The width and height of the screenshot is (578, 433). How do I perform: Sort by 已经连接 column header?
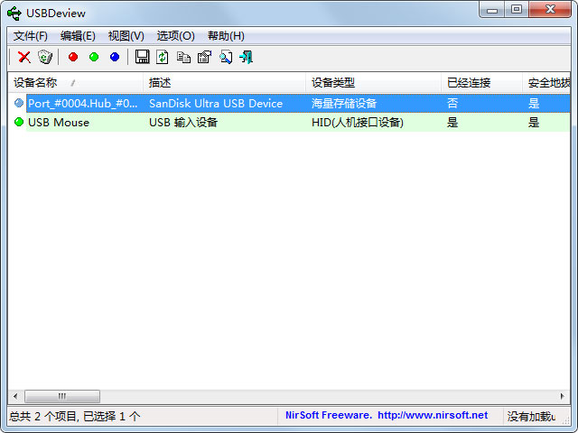tap(469, 83)
